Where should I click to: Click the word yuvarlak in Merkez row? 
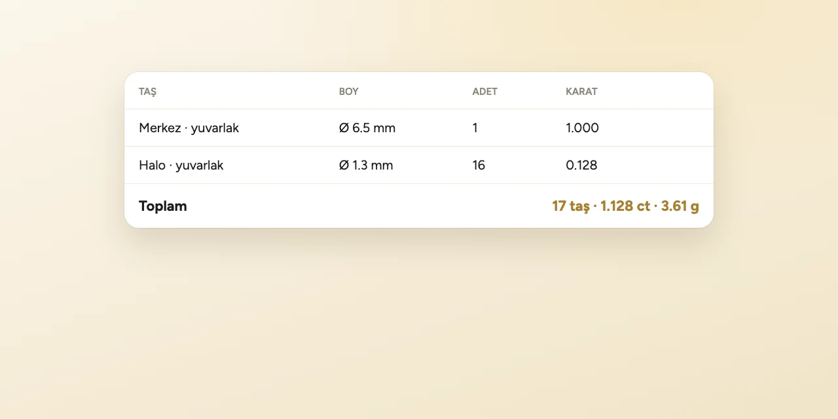[x=215, y=128]
